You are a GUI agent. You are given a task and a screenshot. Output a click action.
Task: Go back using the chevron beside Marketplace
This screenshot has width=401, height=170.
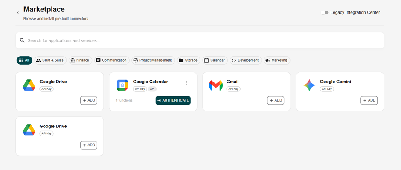17,12
